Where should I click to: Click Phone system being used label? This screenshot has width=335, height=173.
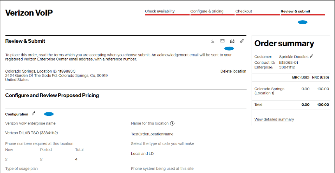[162, 168]
